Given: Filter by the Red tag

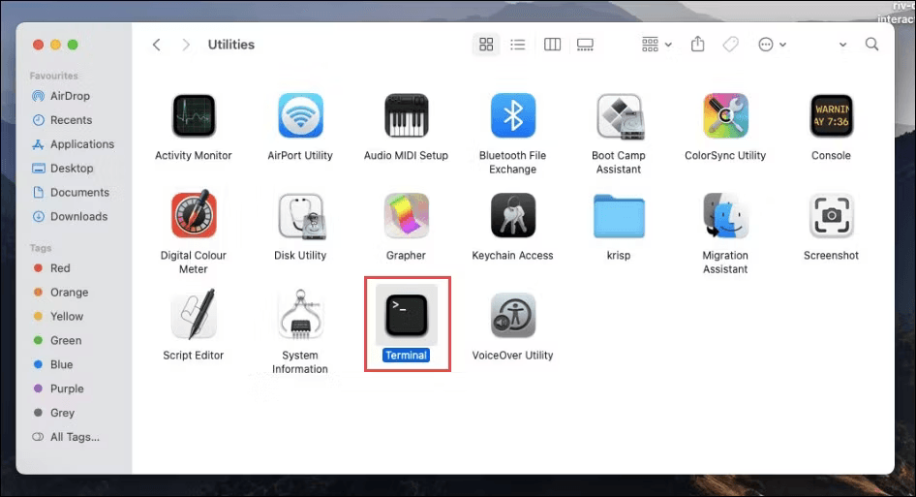Looking at the screenshot, I should [x=51, y=267].
